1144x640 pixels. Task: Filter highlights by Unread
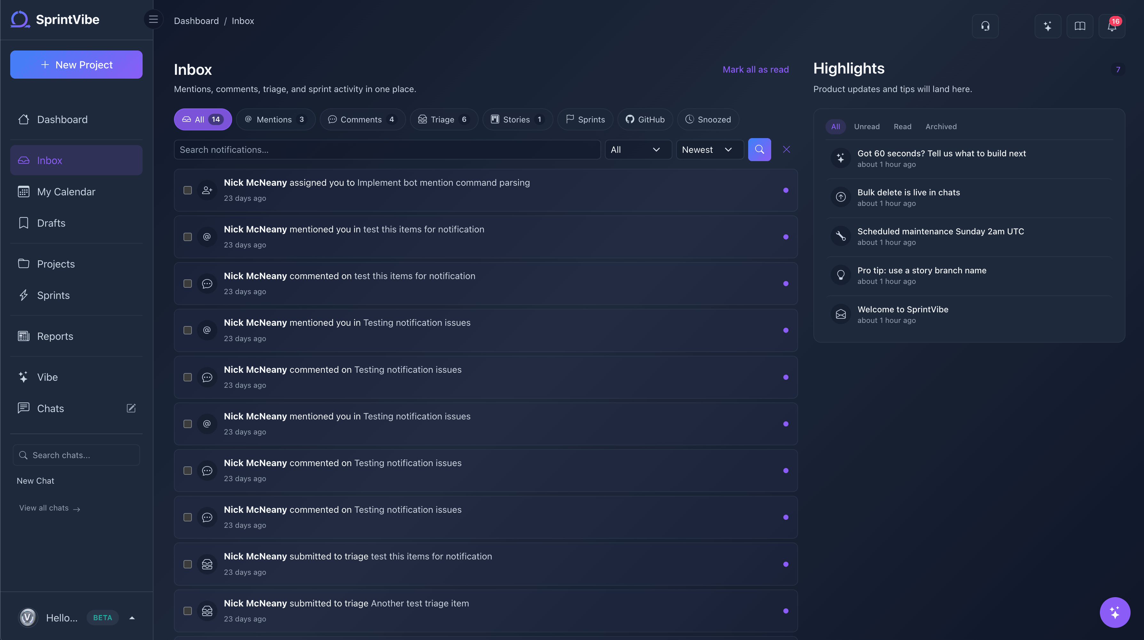tap(866, 127)
